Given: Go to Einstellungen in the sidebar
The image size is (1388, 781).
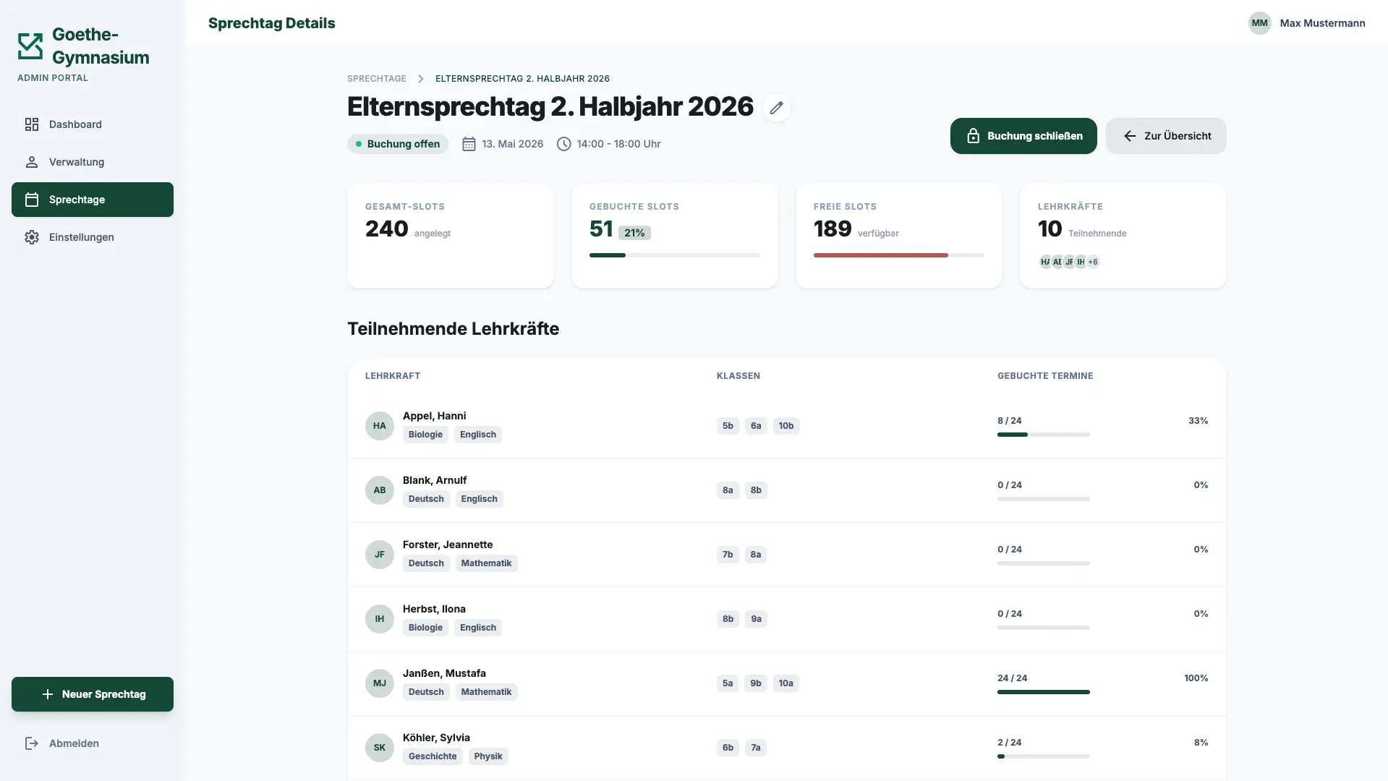Looking at the screenshot, I should [x=93, y=237].
